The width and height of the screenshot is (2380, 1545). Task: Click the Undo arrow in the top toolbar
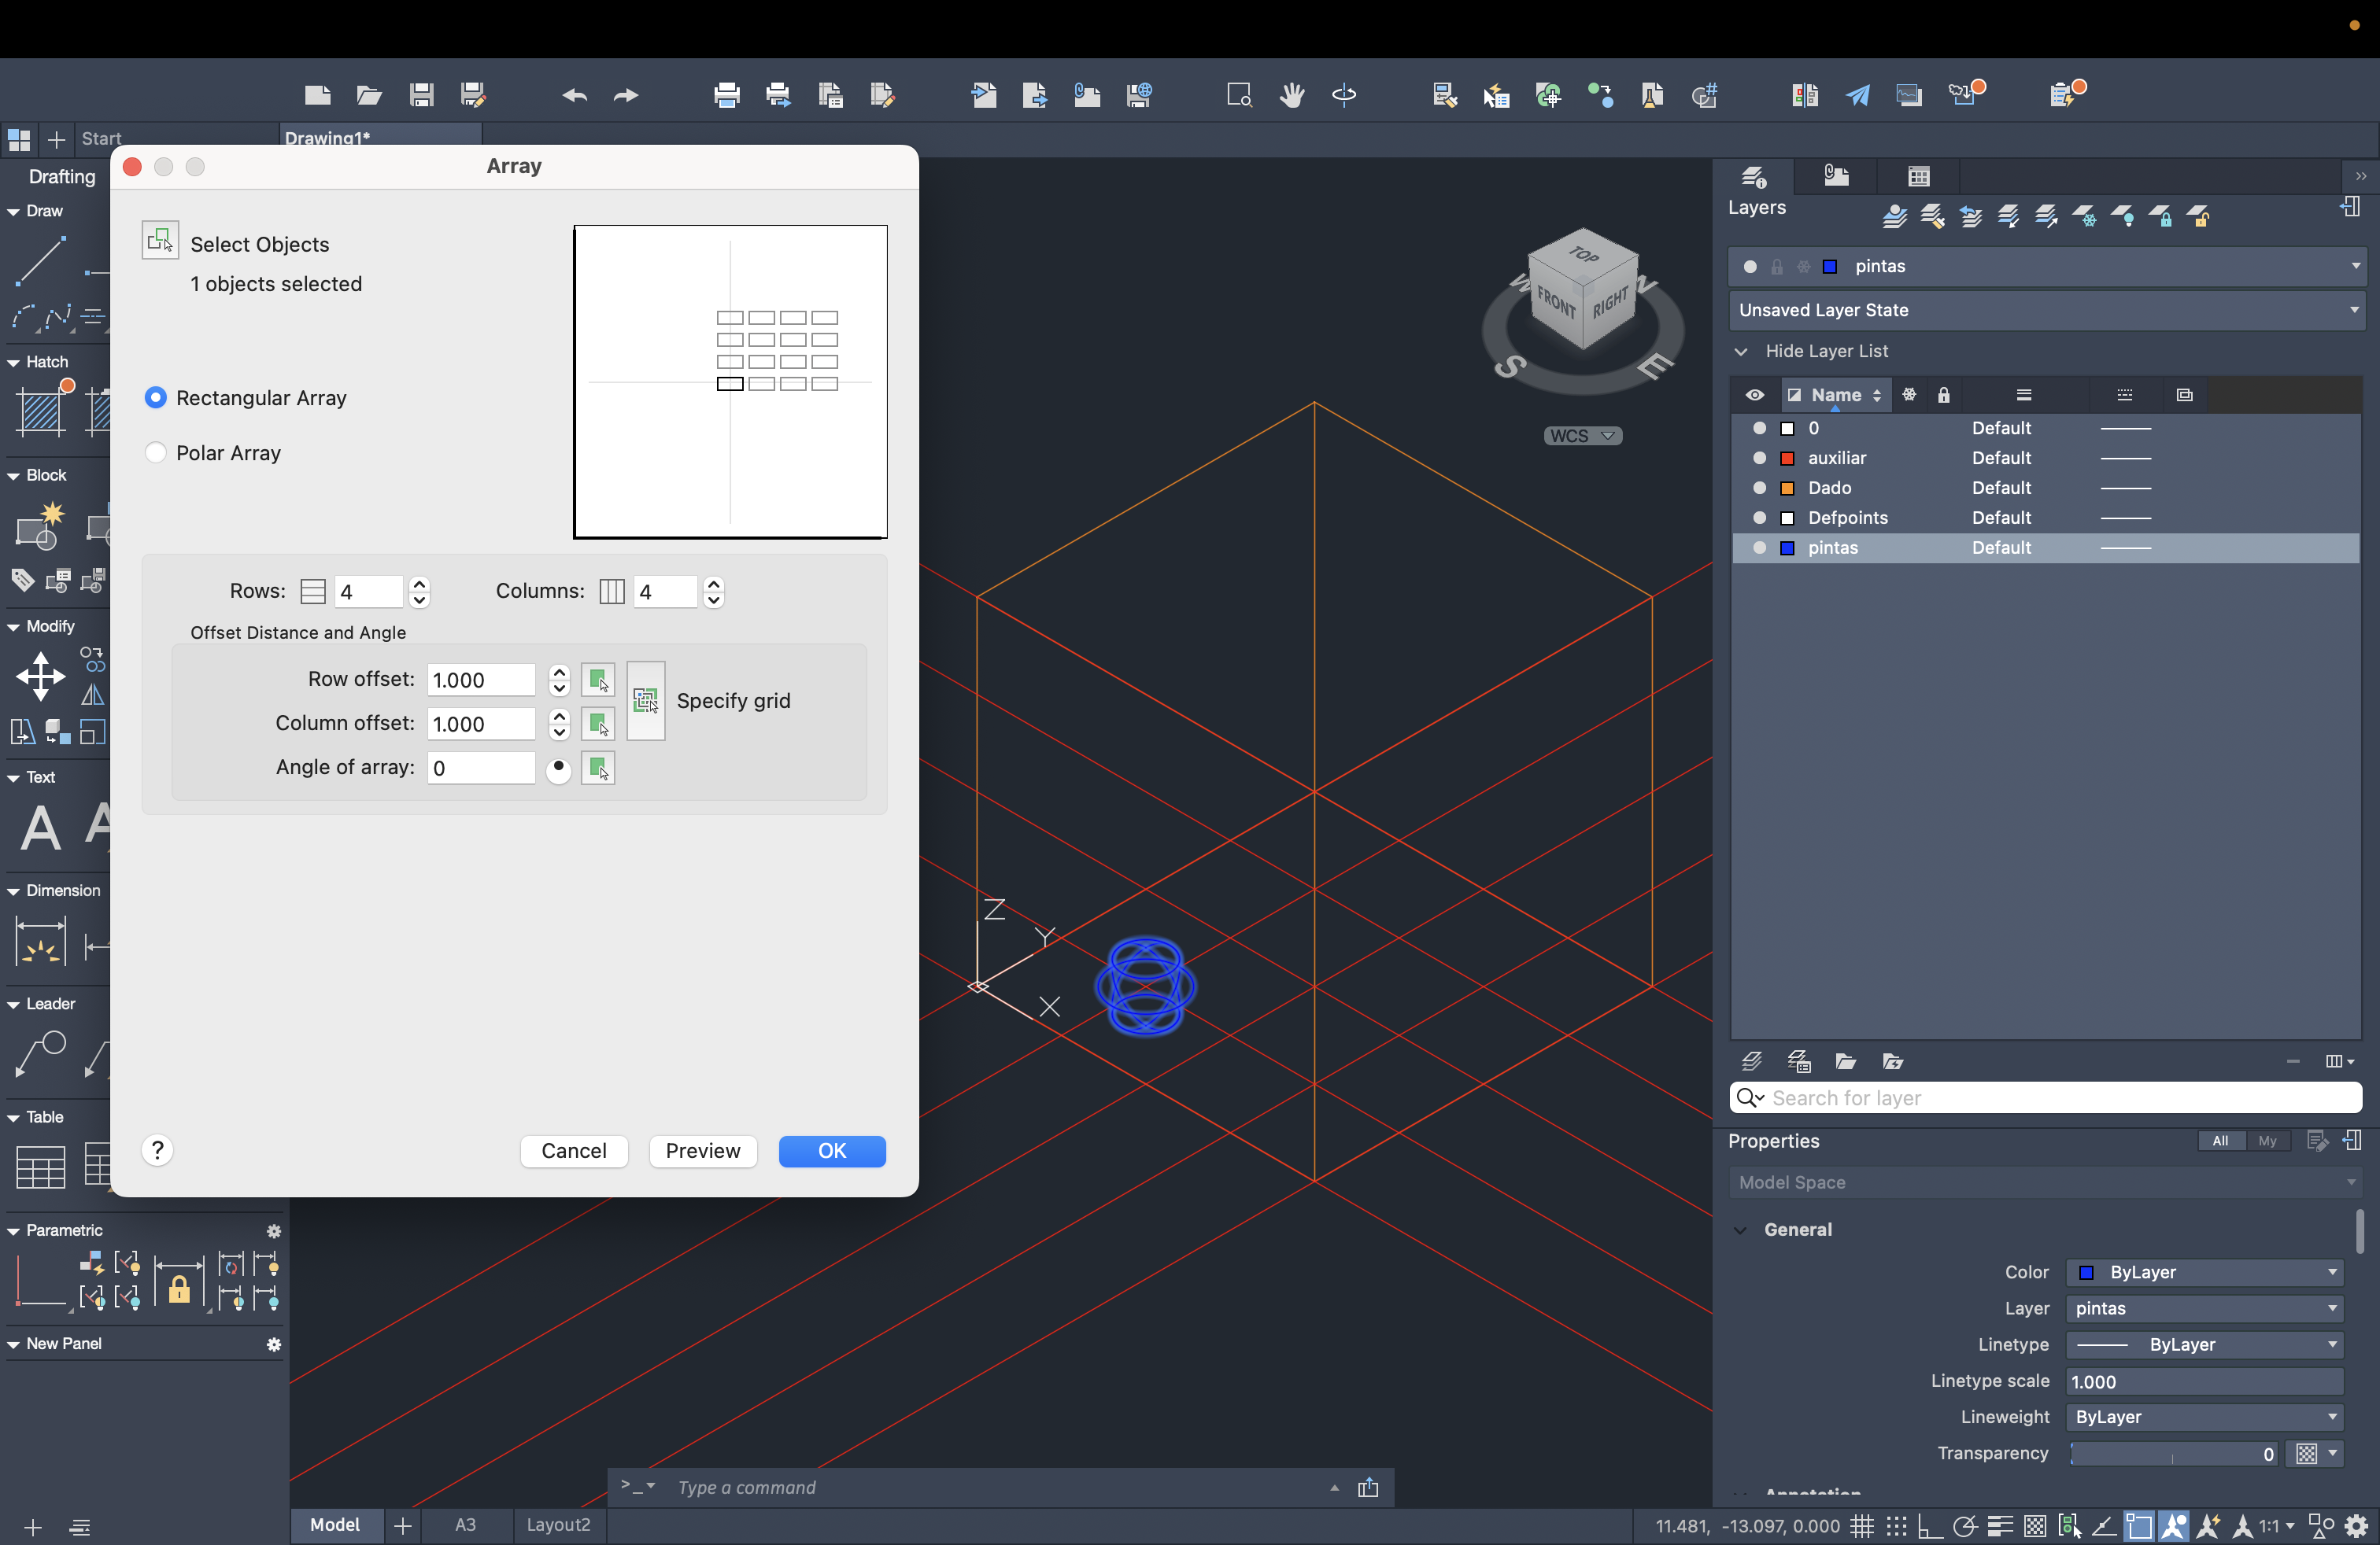point(574,96)
